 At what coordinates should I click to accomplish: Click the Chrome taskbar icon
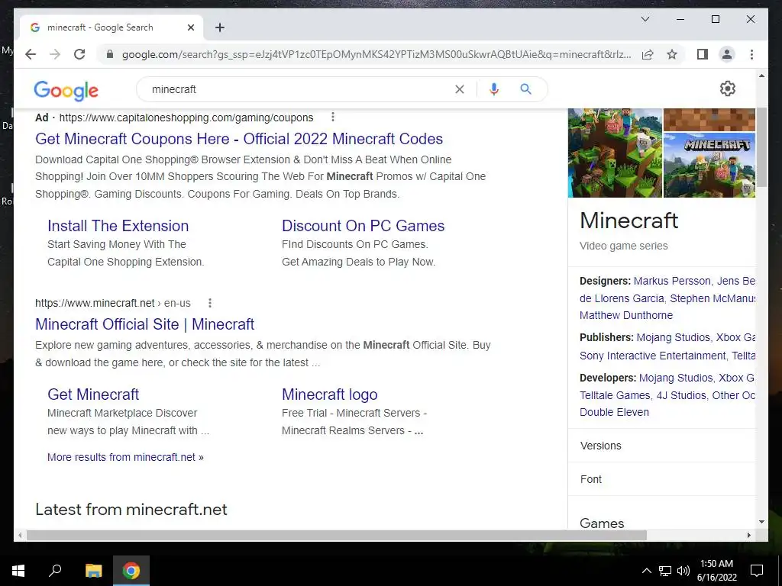point(131,571)
